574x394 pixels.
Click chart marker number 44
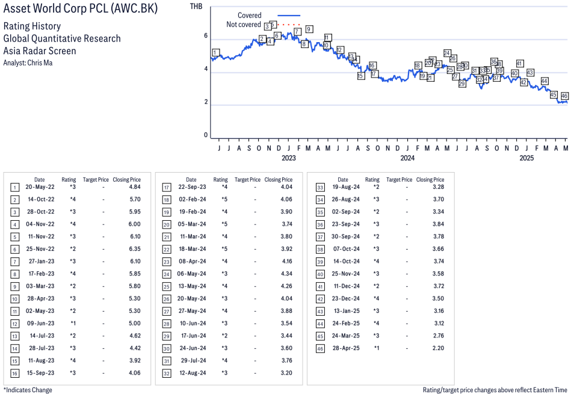pyautogui.click(x=545, y=81)
